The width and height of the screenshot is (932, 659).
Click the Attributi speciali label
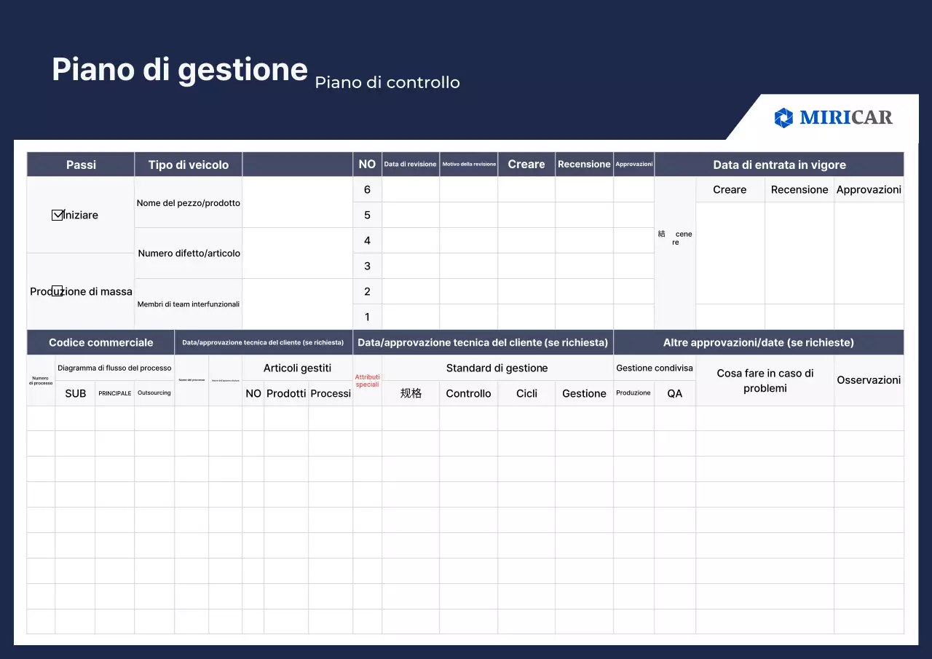367,380
